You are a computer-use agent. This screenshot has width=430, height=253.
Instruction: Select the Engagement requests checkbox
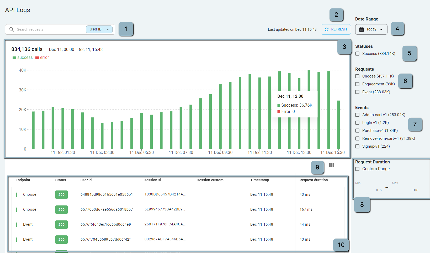point(357,84)
